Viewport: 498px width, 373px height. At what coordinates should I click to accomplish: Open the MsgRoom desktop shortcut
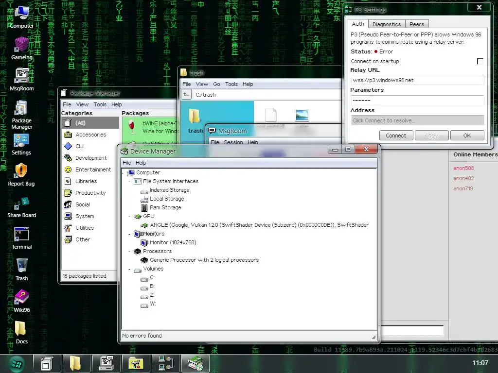(x=21, y=79)
